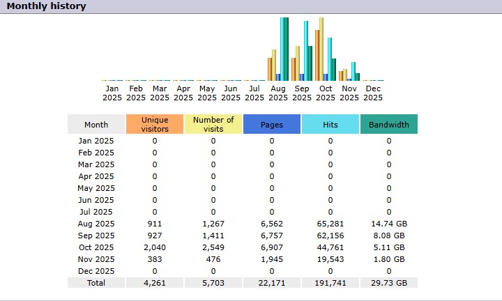Click the Nov 2025 label under the chart
The height and width of the screenshot is (301, 502).
pyautogui.click(x=349, y=93)
